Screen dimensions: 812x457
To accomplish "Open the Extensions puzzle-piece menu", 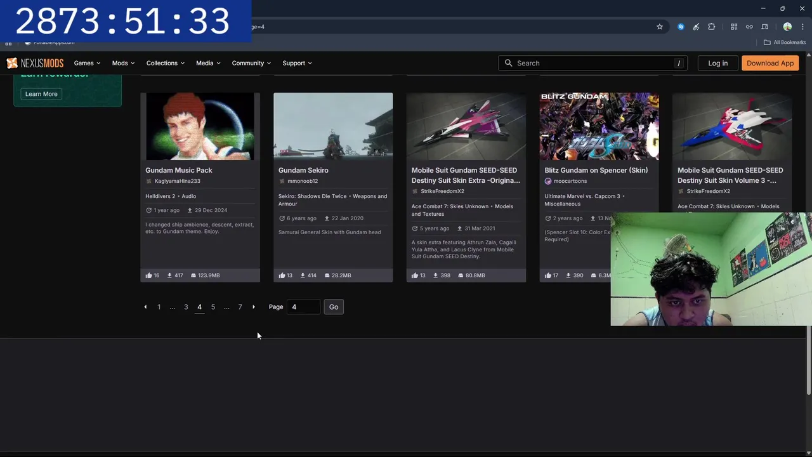I will click(x=711, y=27).
